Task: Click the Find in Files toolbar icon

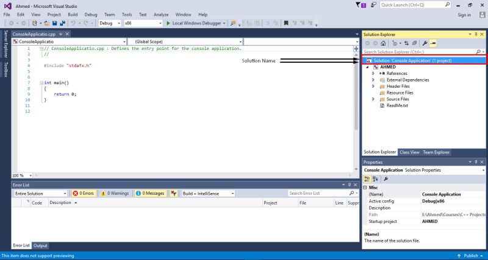Action: pos(233,23)
